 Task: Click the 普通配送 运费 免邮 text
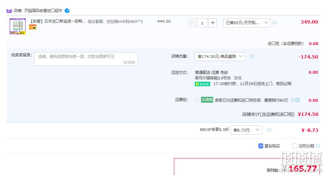pyautogui.click(x=211, y=72)
